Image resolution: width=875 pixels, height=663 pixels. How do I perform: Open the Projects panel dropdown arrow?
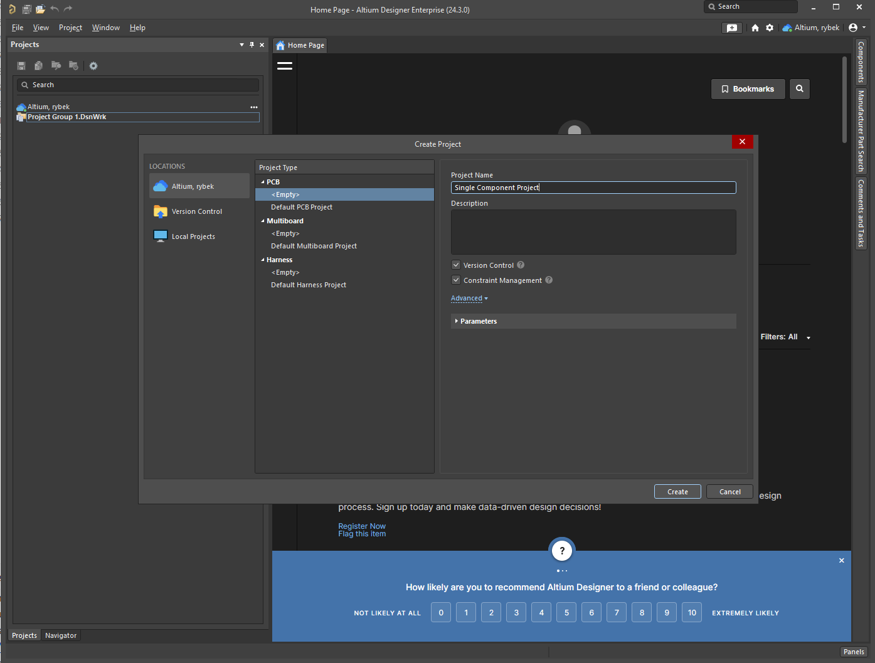click(x=242, y=45)
